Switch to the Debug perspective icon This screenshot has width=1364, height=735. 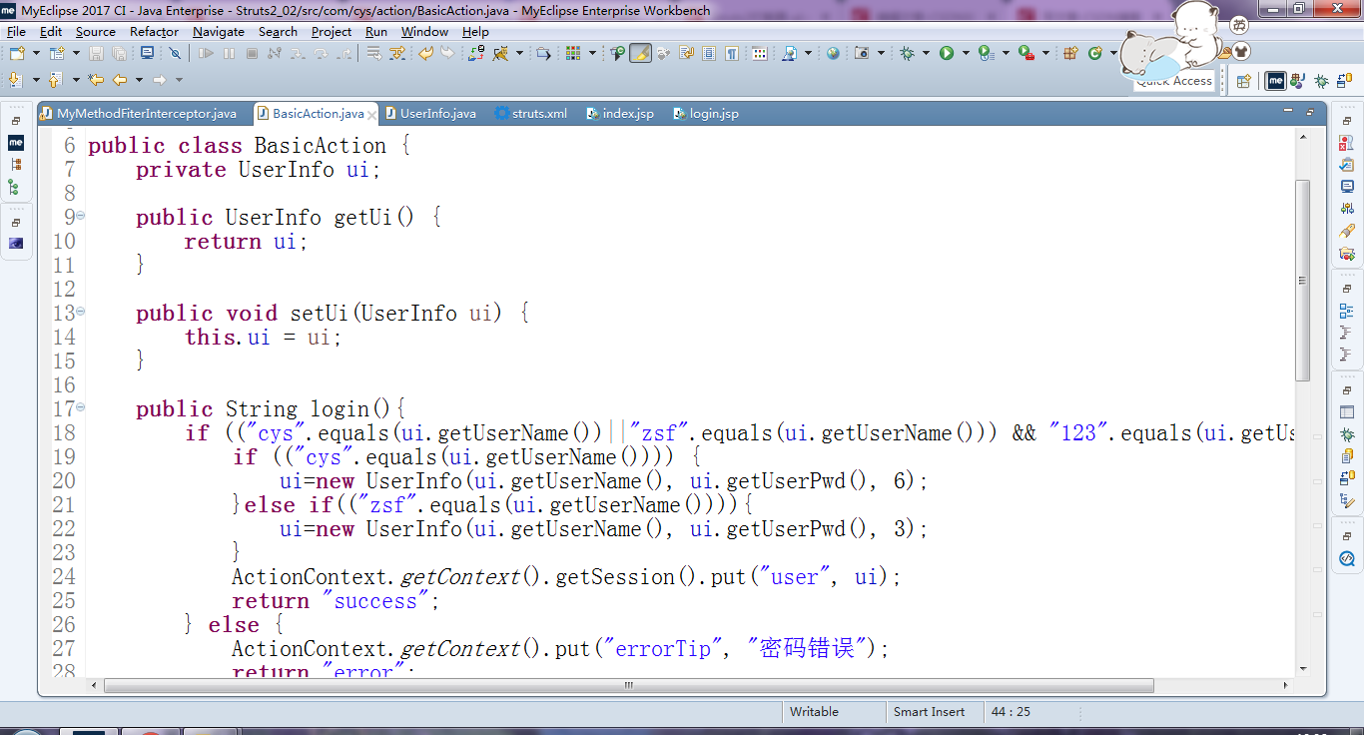coord(1321,81)
